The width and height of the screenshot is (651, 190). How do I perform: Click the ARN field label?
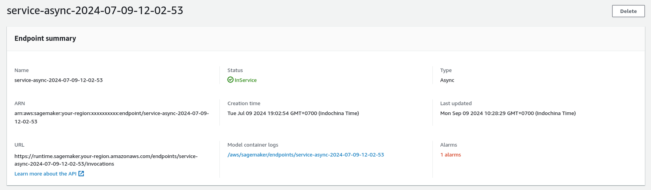tap(20, 104)
